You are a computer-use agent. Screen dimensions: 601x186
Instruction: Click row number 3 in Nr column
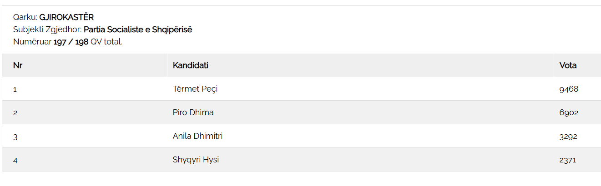[x=15, y=137]
